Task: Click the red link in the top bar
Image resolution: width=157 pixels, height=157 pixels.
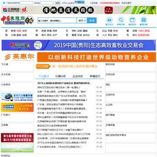Action: (x=110, y=3)
